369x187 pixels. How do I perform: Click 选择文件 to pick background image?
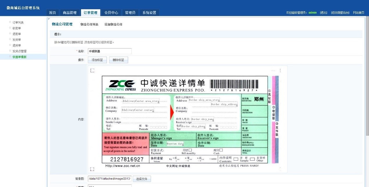tap(142, 179)
